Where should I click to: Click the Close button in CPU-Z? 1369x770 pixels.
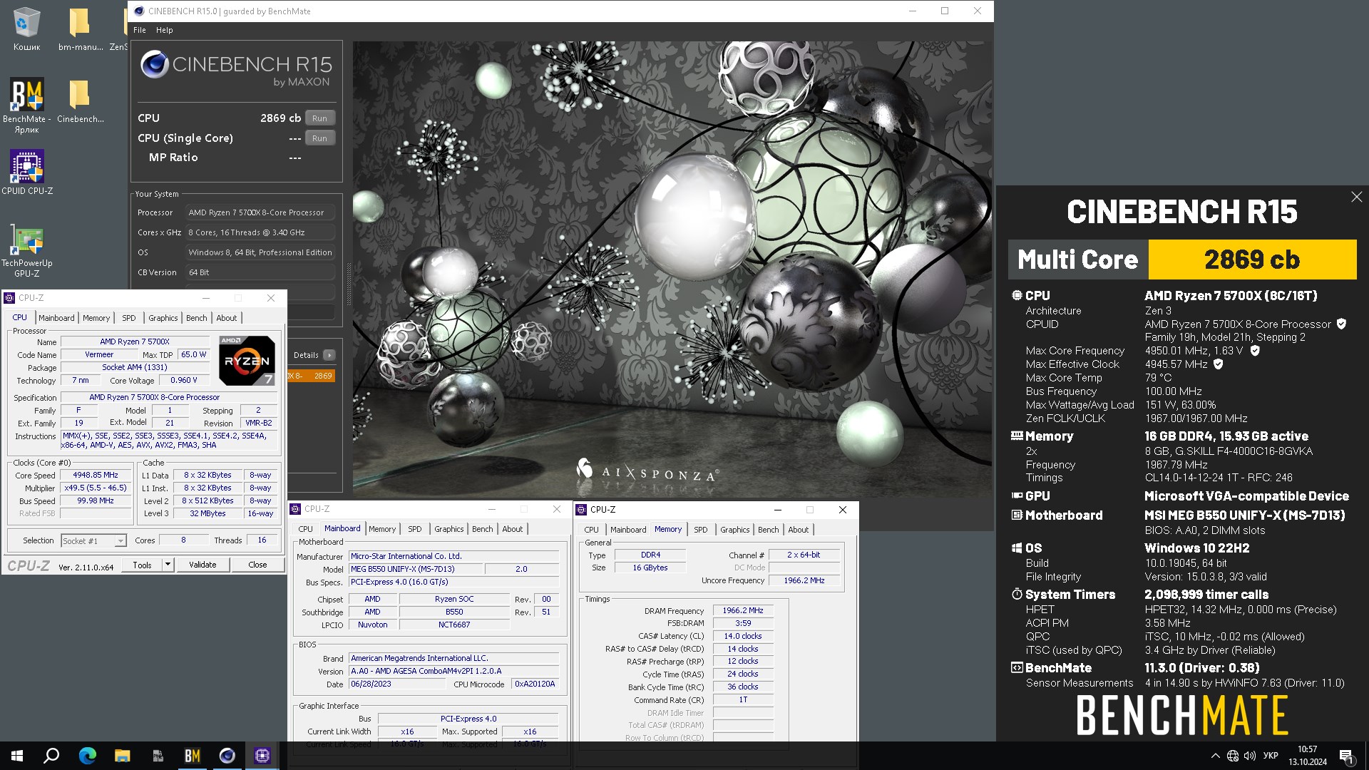click(257, 565)
